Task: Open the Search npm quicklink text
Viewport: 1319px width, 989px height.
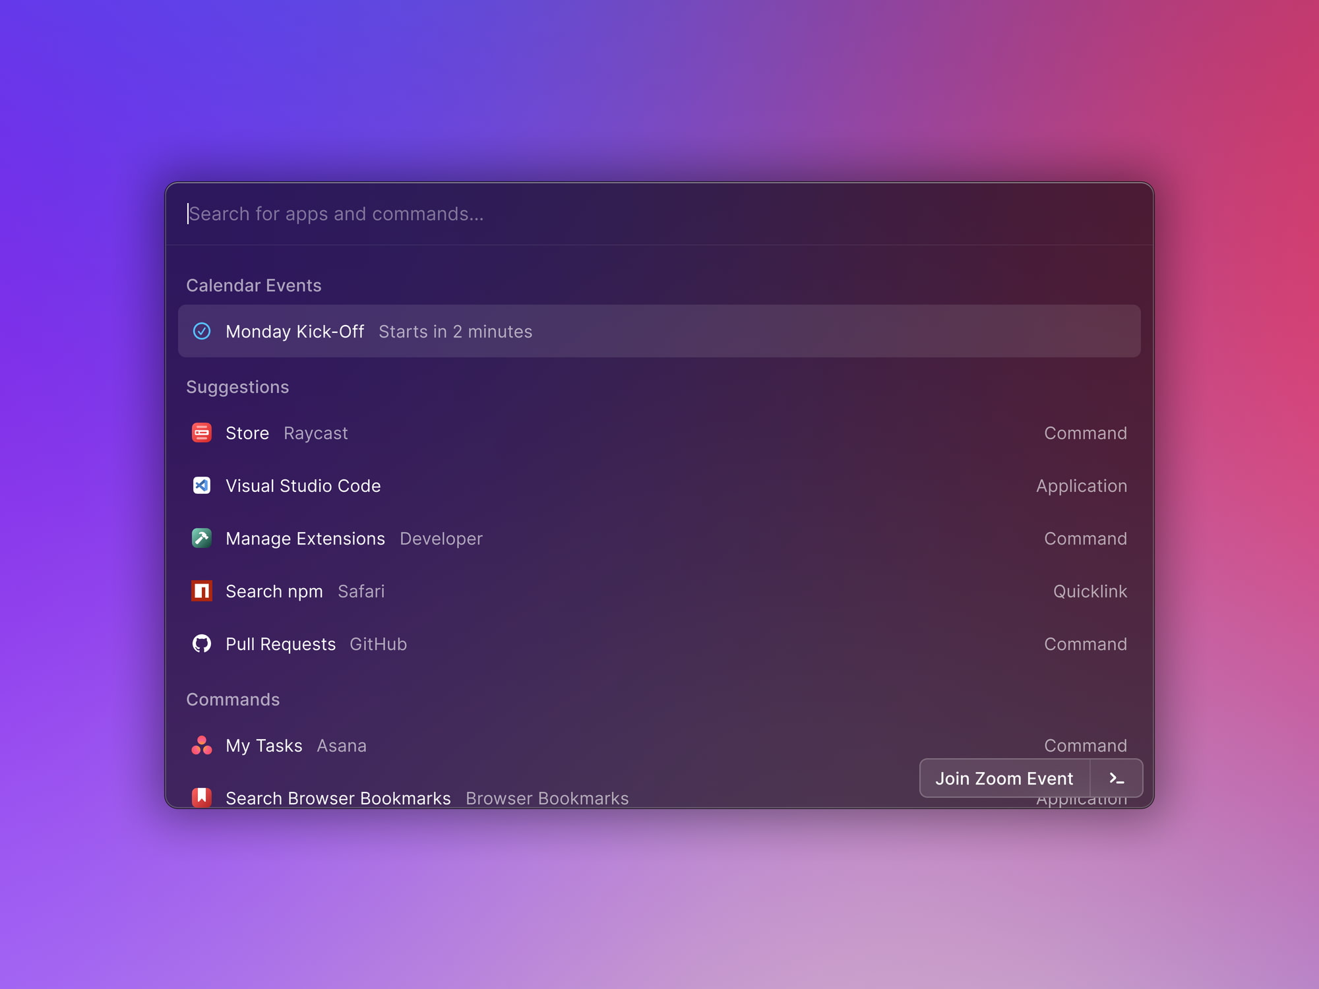Action: point(274,591)
